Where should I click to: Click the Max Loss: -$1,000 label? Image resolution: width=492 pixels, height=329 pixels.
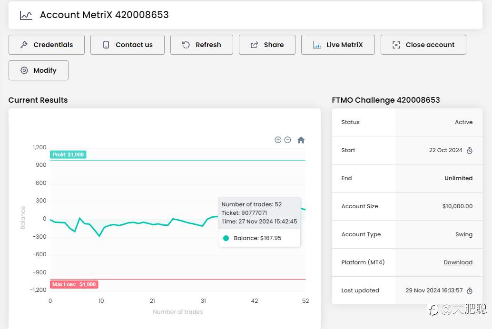tap(74, 285)
